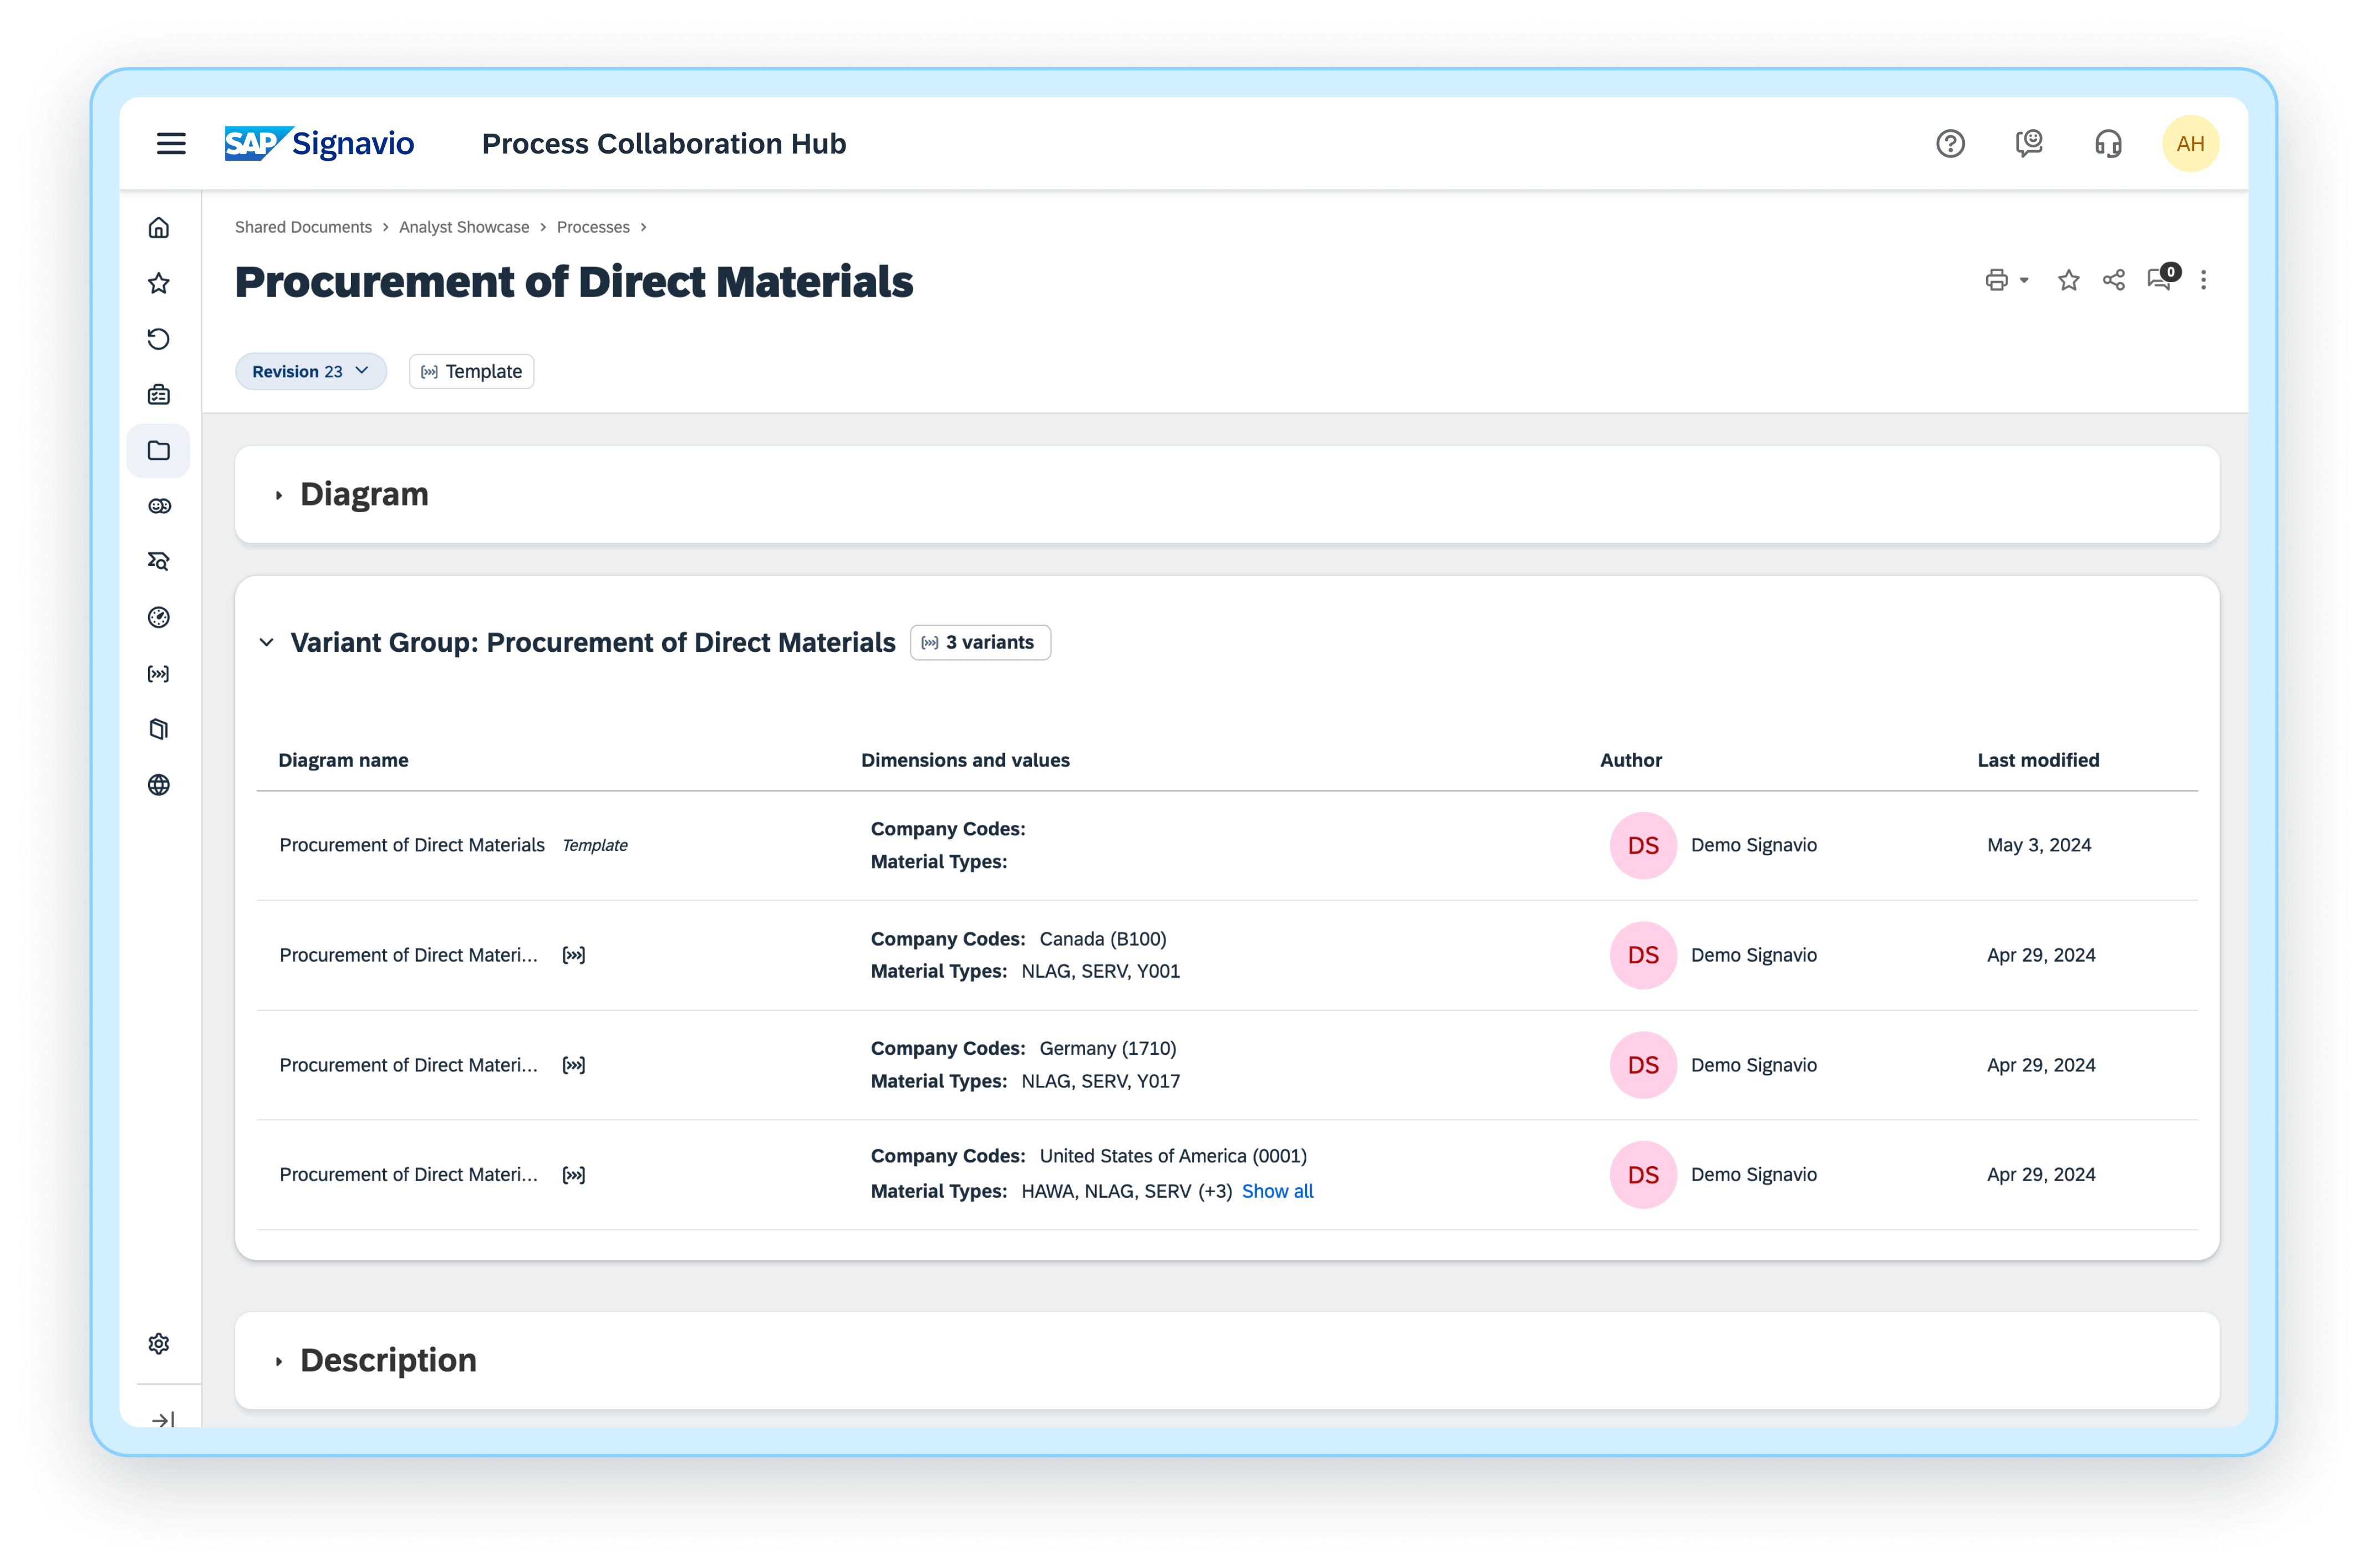2367x1568 pixels.
Task: Expand the Description section
Action: click(x=279, y=1360)
